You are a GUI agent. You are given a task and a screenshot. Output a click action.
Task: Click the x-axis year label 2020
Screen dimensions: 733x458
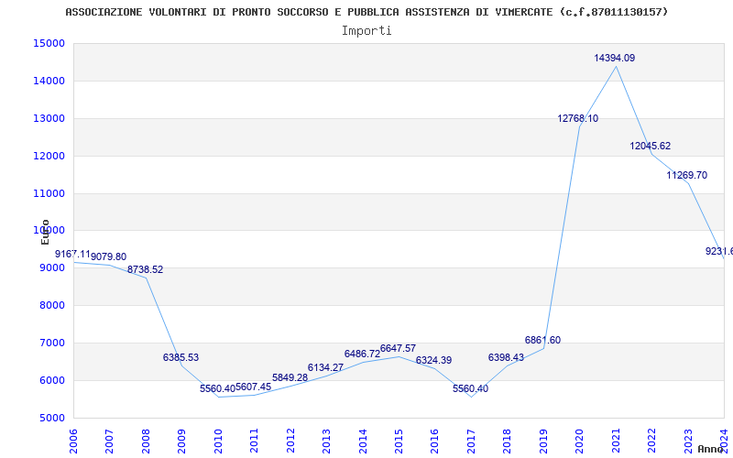coord(580,441)
